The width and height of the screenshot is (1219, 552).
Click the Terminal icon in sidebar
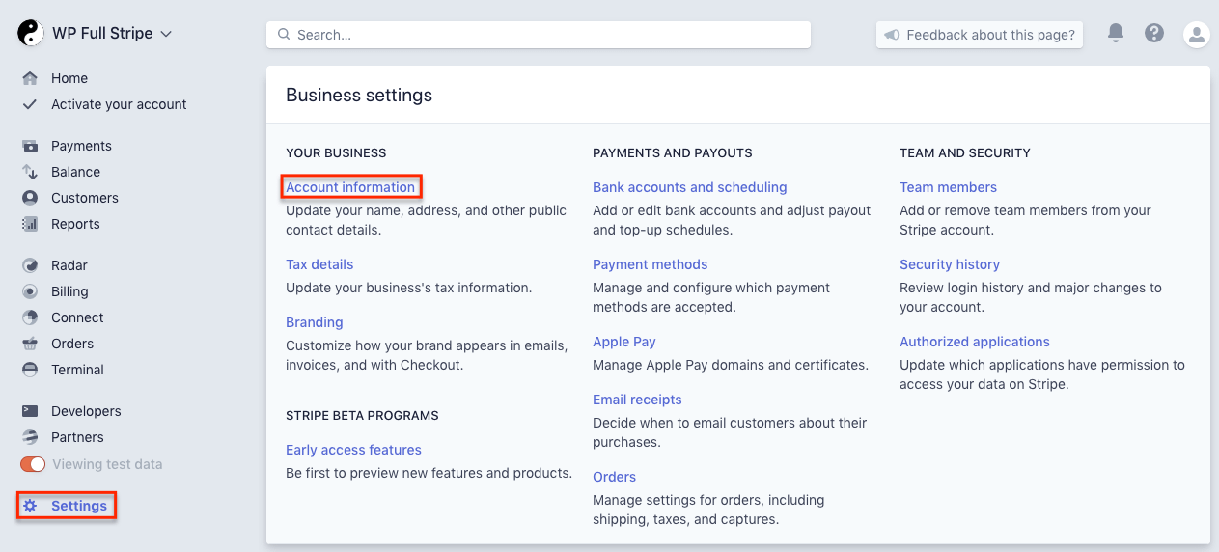[x=30, y=370]
